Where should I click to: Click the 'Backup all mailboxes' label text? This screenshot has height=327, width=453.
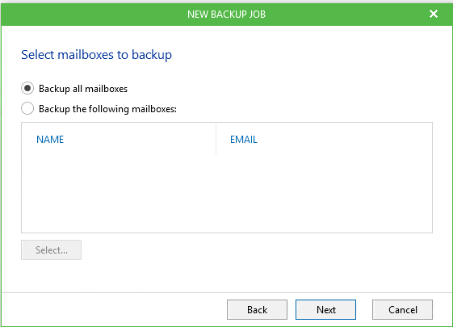click(83, 89)
